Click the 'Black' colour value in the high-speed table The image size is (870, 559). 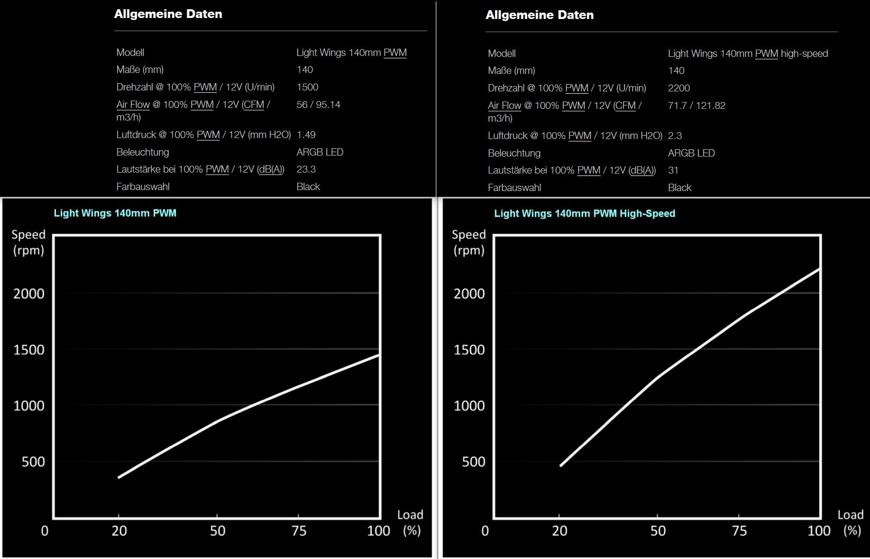(x=680, y=188)
